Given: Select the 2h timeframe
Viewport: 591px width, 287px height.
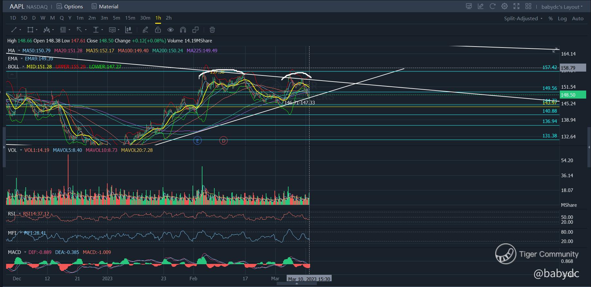Looking at the screenshot, I should pyautogui.click(x=169, y=18).
